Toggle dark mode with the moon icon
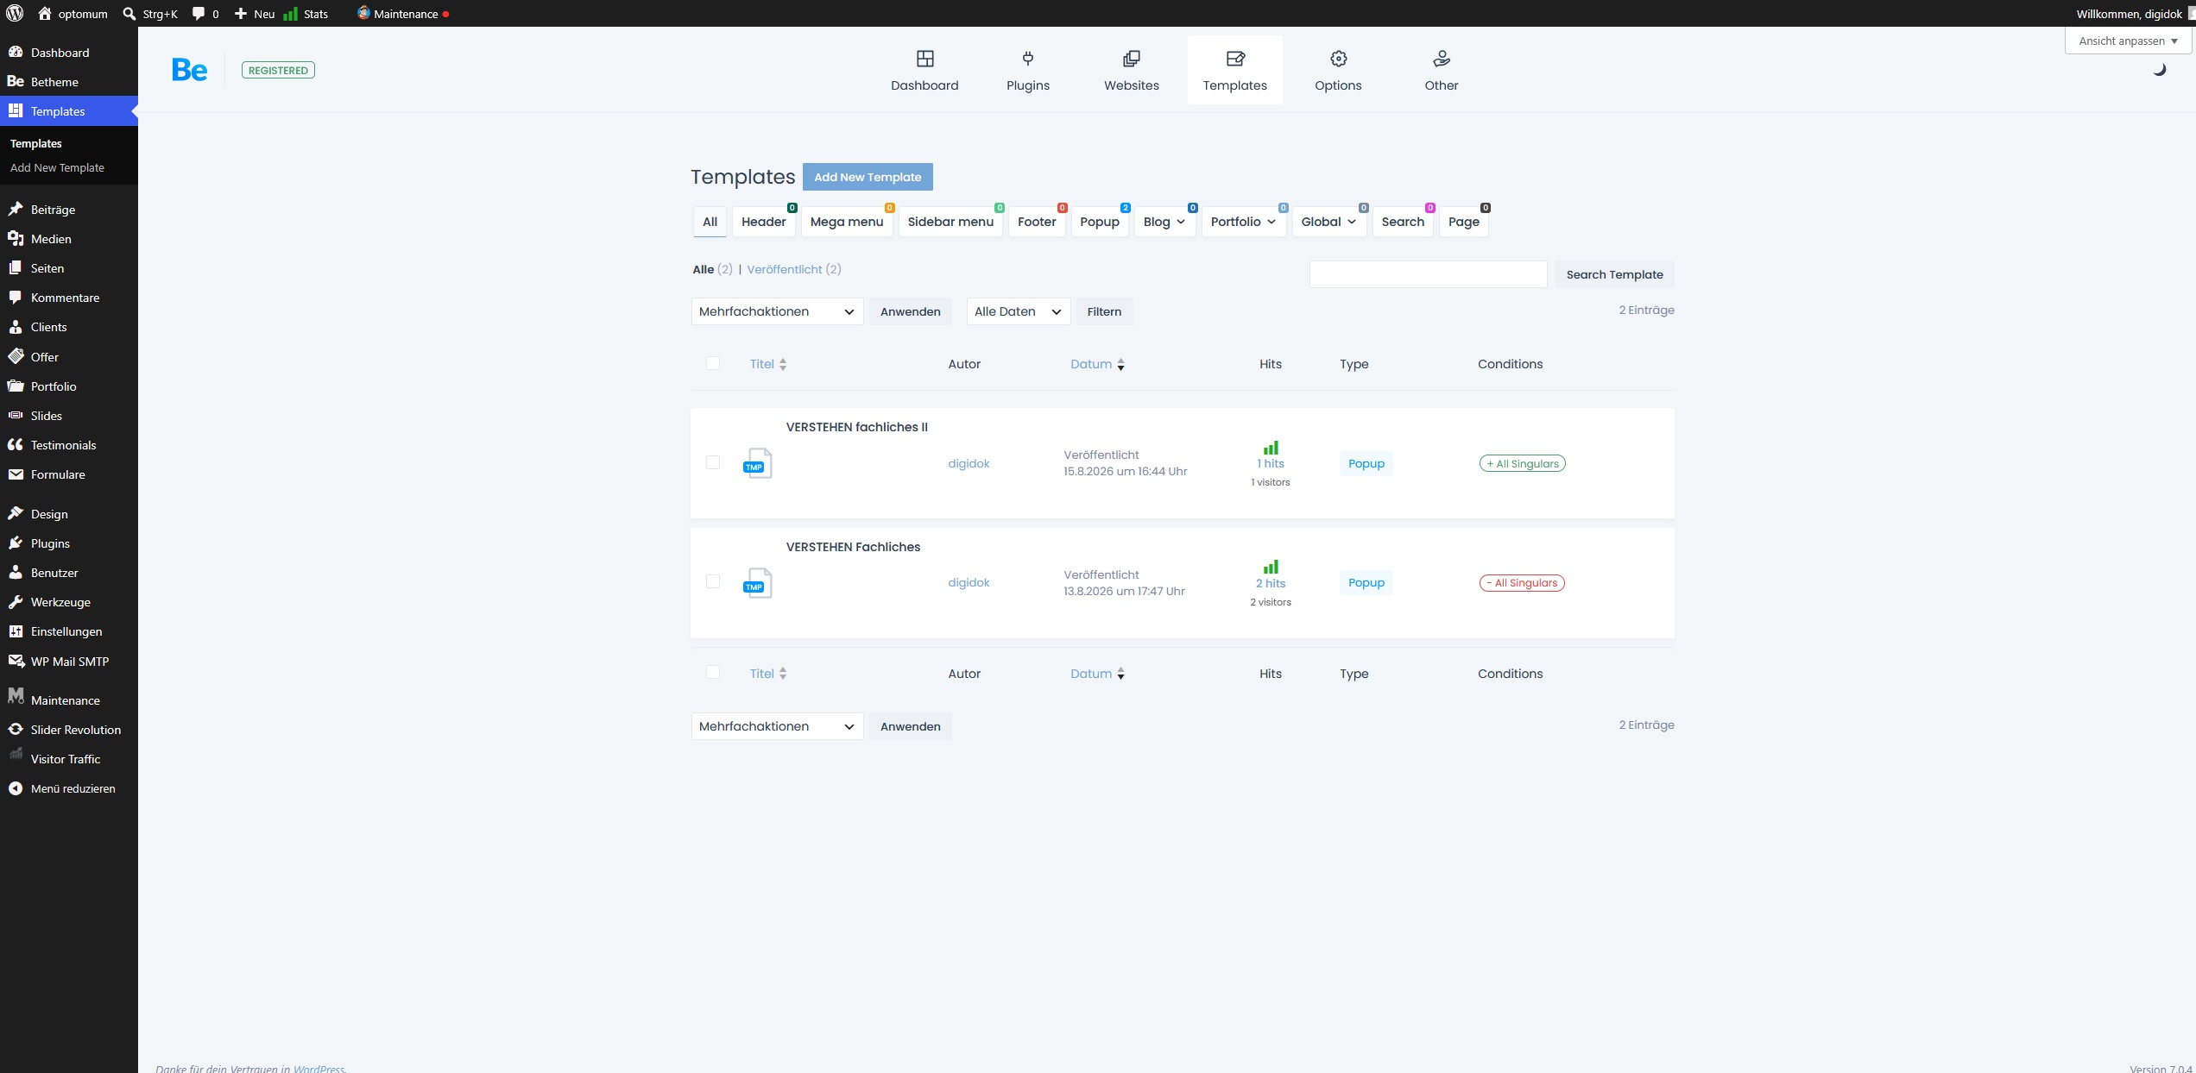 2159,70
